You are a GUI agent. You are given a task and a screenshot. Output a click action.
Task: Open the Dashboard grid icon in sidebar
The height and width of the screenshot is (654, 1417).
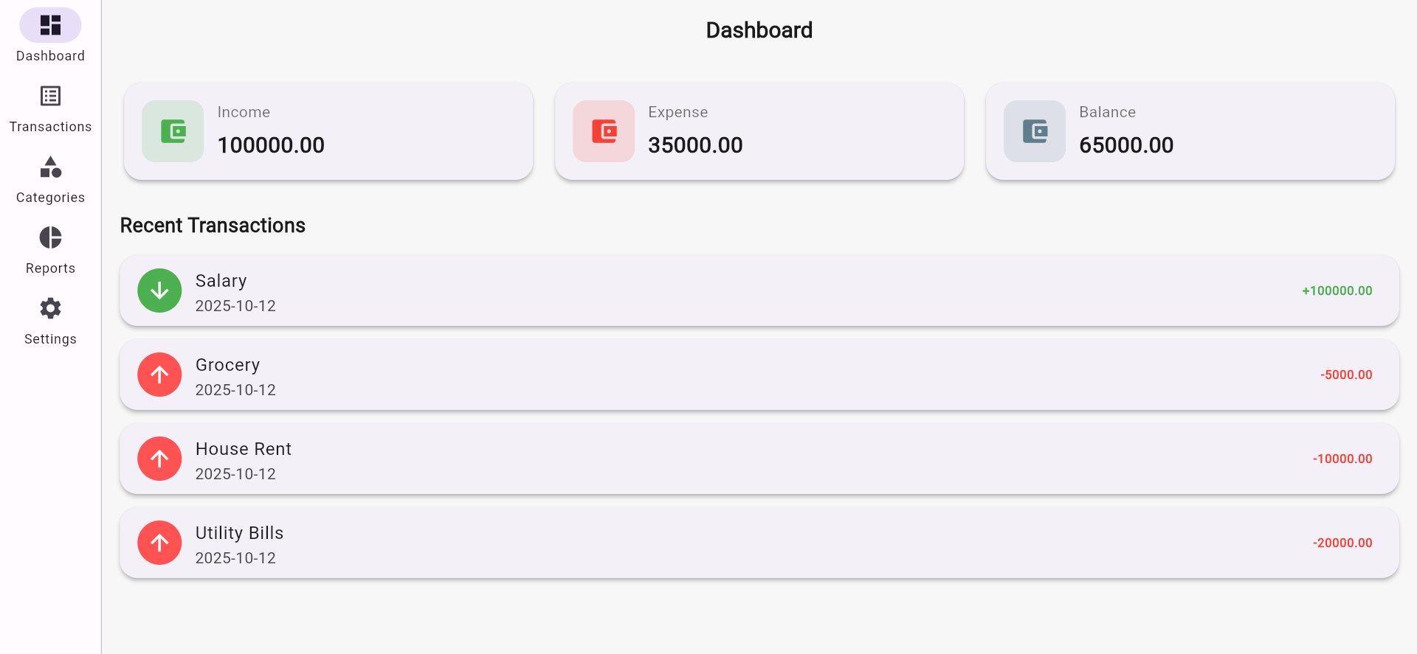[x=50, y=25]
